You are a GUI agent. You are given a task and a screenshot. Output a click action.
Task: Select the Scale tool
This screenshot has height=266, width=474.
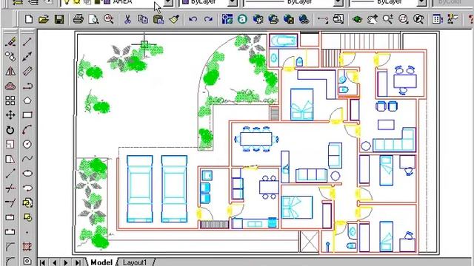coord(10,144)
